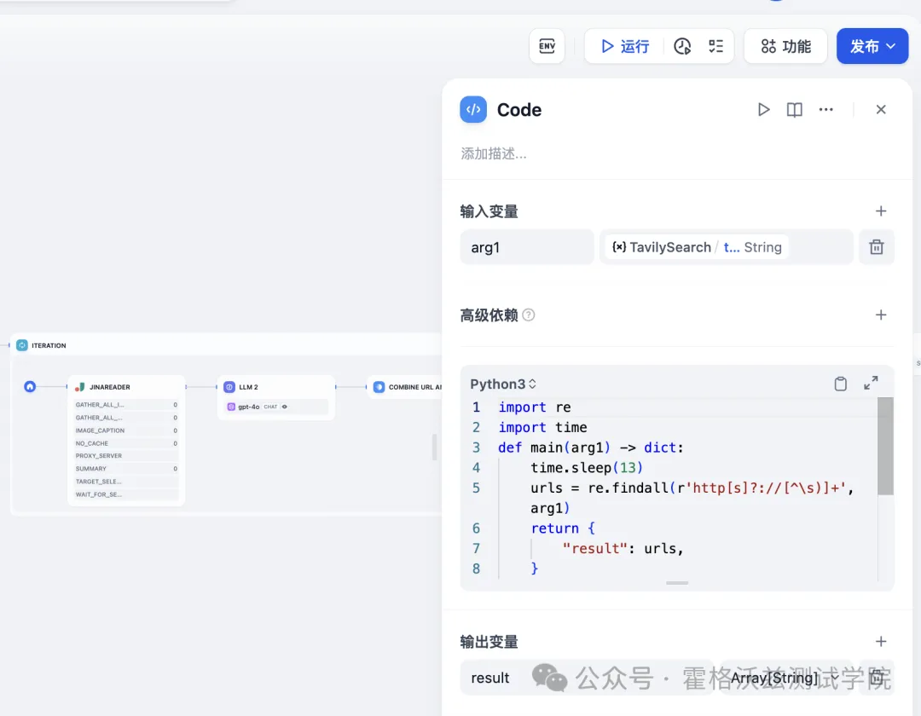Open the checklist icon in toolbar
This screenshot has height=716, width=921.
pos(715,46)
